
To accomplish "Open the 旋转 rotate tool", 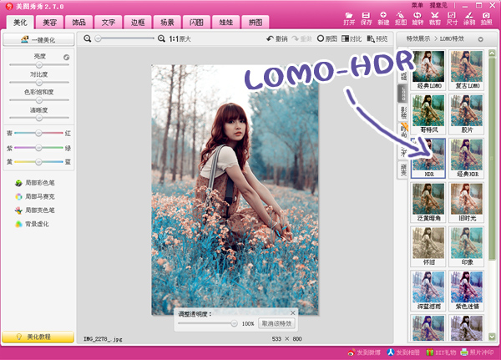I will (x=417, y=18).
